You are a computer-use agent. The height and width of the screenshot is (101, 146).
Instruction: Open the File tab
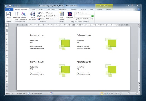[9, 9]
